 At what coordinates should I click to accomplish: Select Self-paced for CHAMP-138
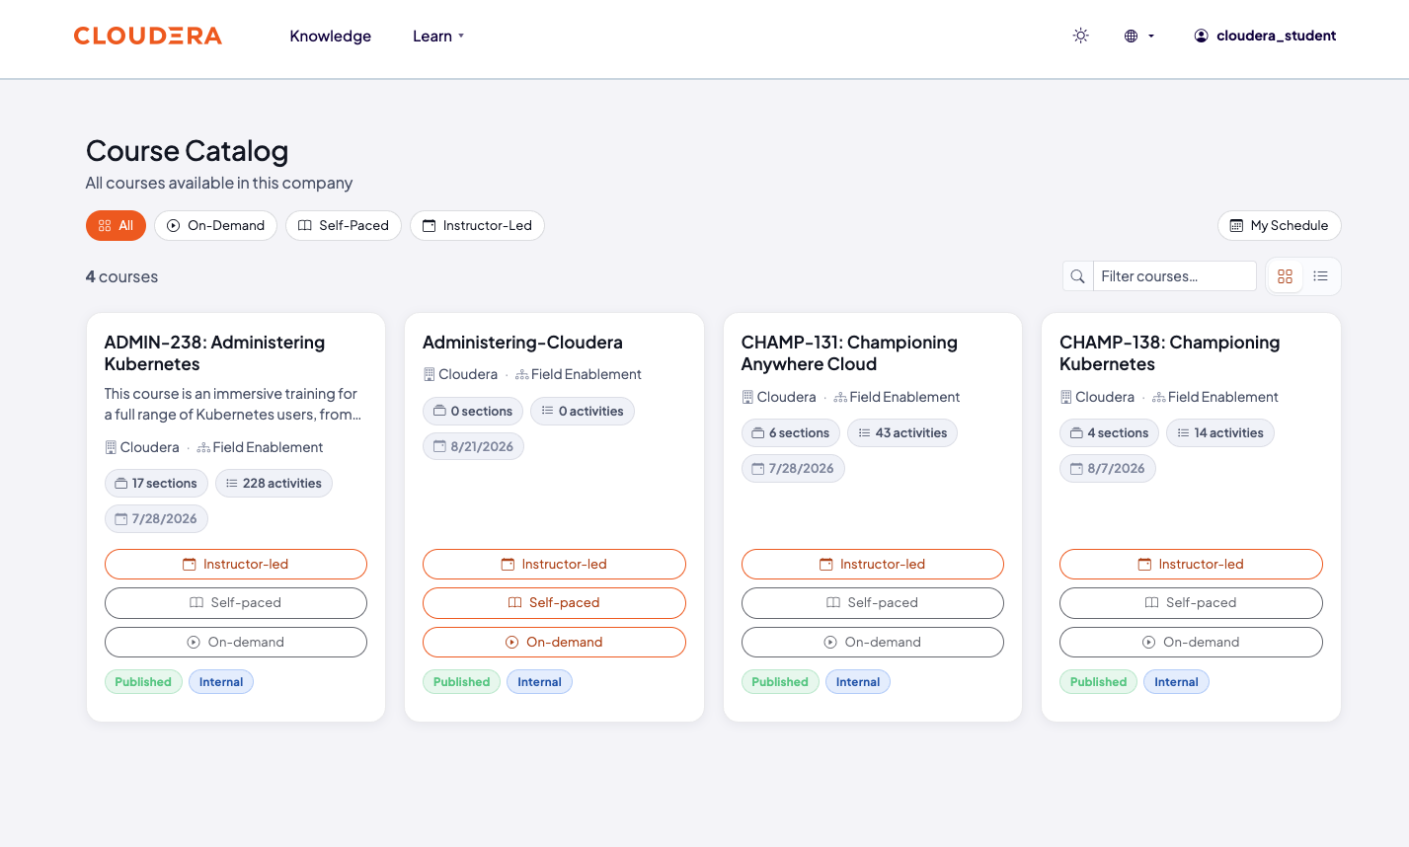click(1191, 602)
